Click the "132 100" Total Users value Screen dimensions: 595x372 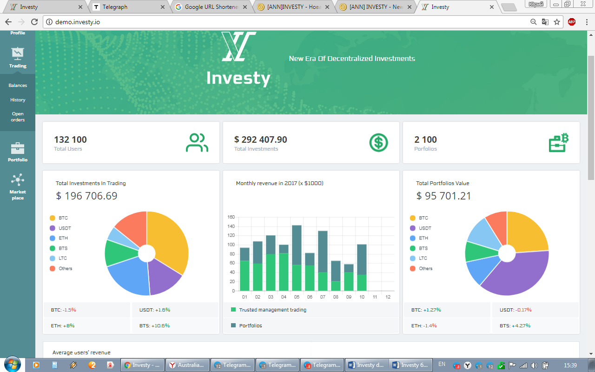(x=70, y=139)
